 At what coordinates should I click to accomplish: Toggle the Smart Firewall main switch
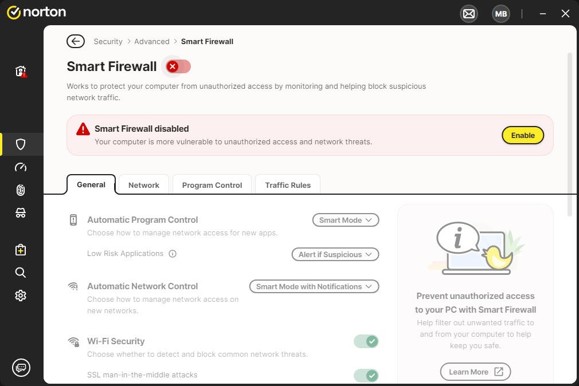(x=178, y=67)
